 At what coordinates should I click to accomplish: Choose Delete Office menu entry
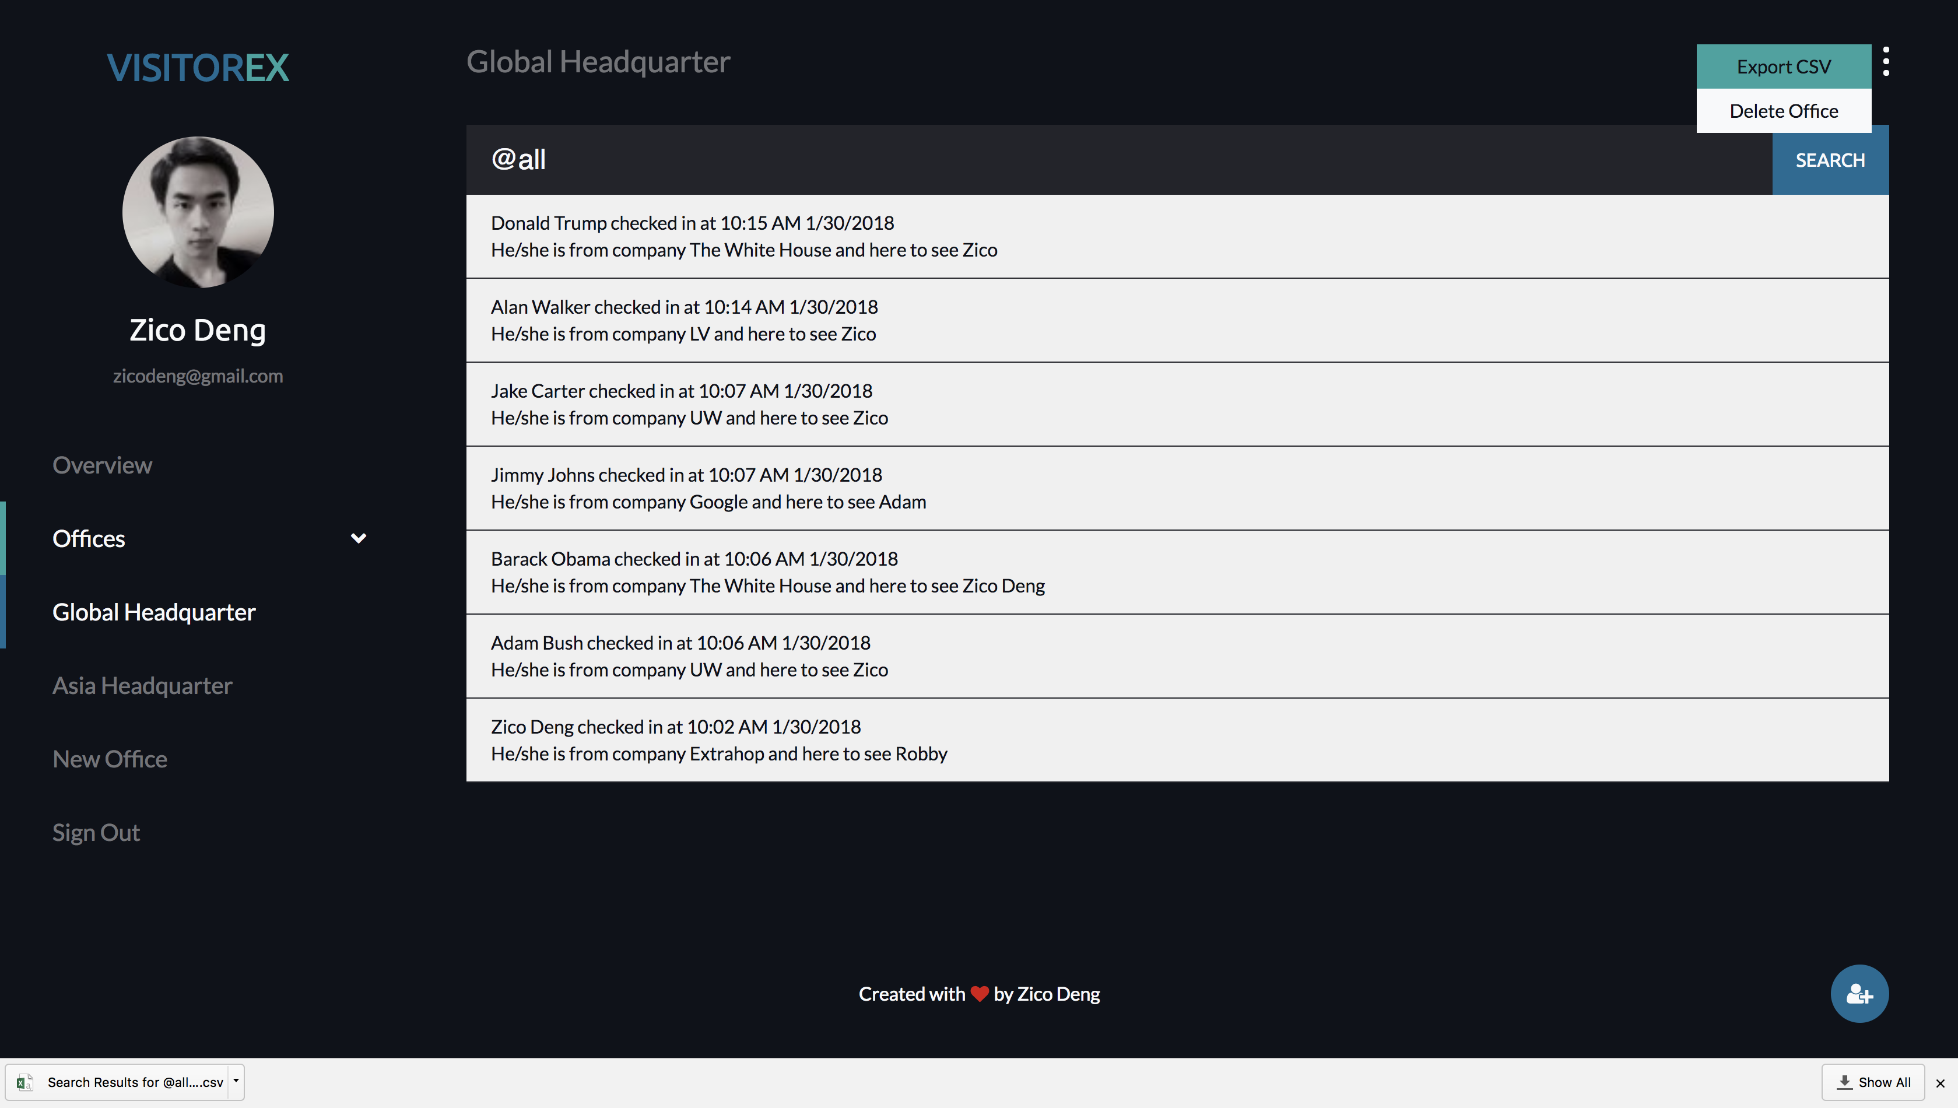[x=1783, y=111]
